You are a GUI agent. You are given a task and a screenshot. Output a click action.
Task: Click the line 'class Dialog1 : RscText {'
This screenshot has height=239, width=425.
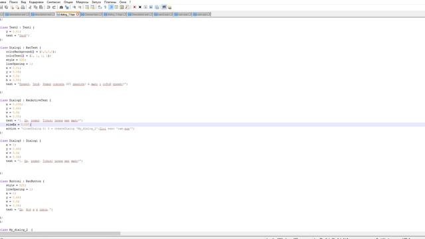[x=21, y=48]
